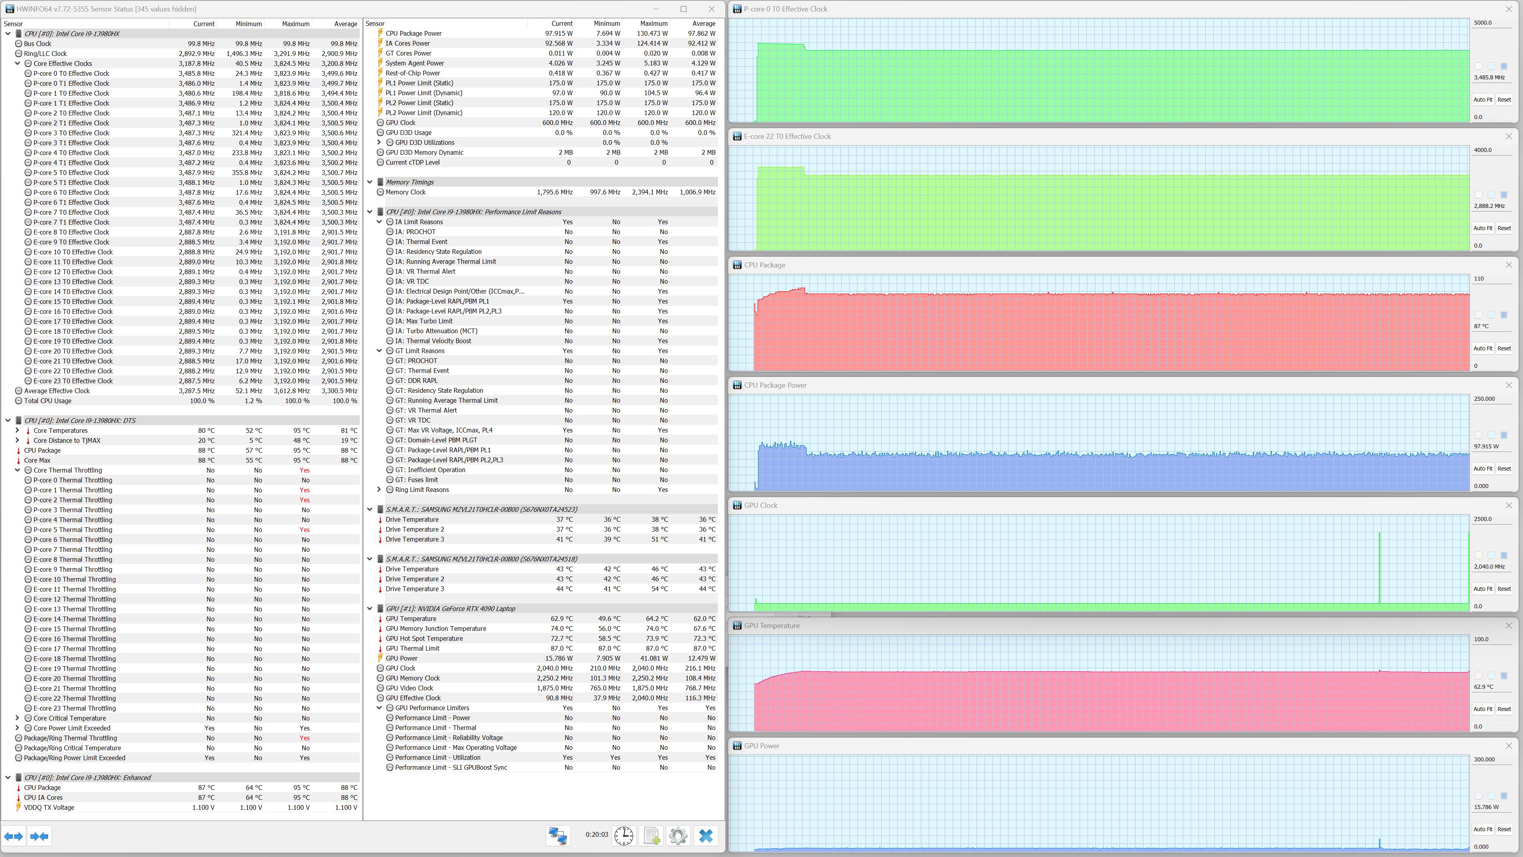Click dark blue color swatch on P-core 0 graph

tap(1504, 66)
